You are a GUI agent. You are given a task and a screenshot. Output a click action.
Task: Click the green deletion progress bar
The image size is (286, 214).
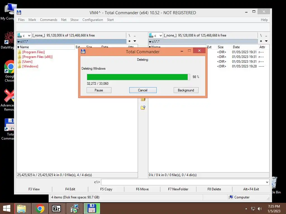point(138,77)
